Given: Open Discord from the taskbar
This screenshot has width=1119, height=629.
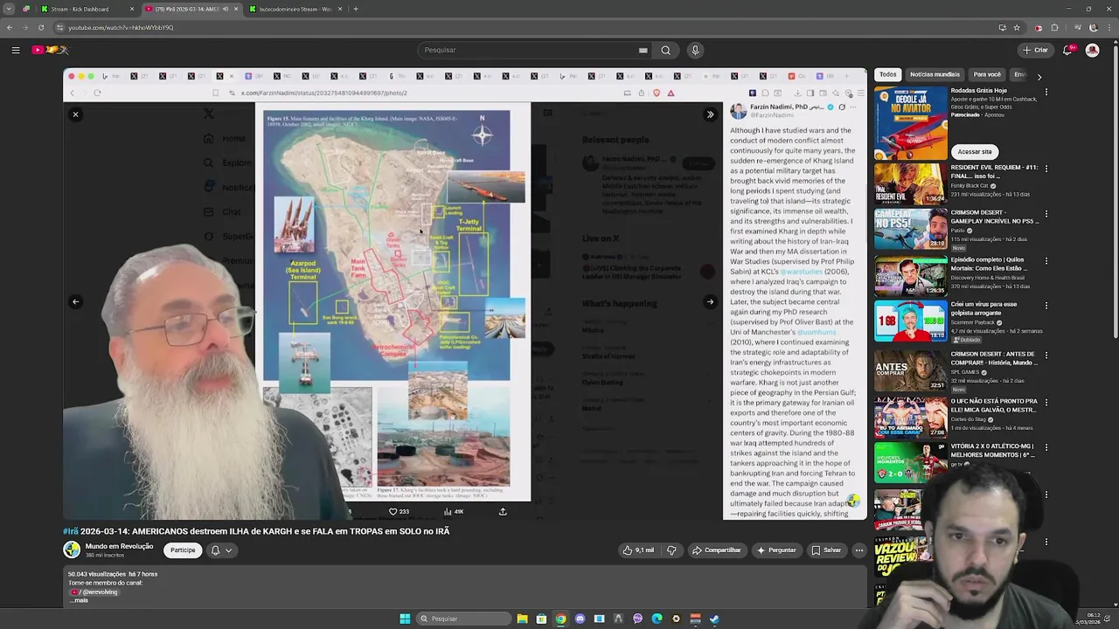Looking at the screenshot, I should point(580,619).
